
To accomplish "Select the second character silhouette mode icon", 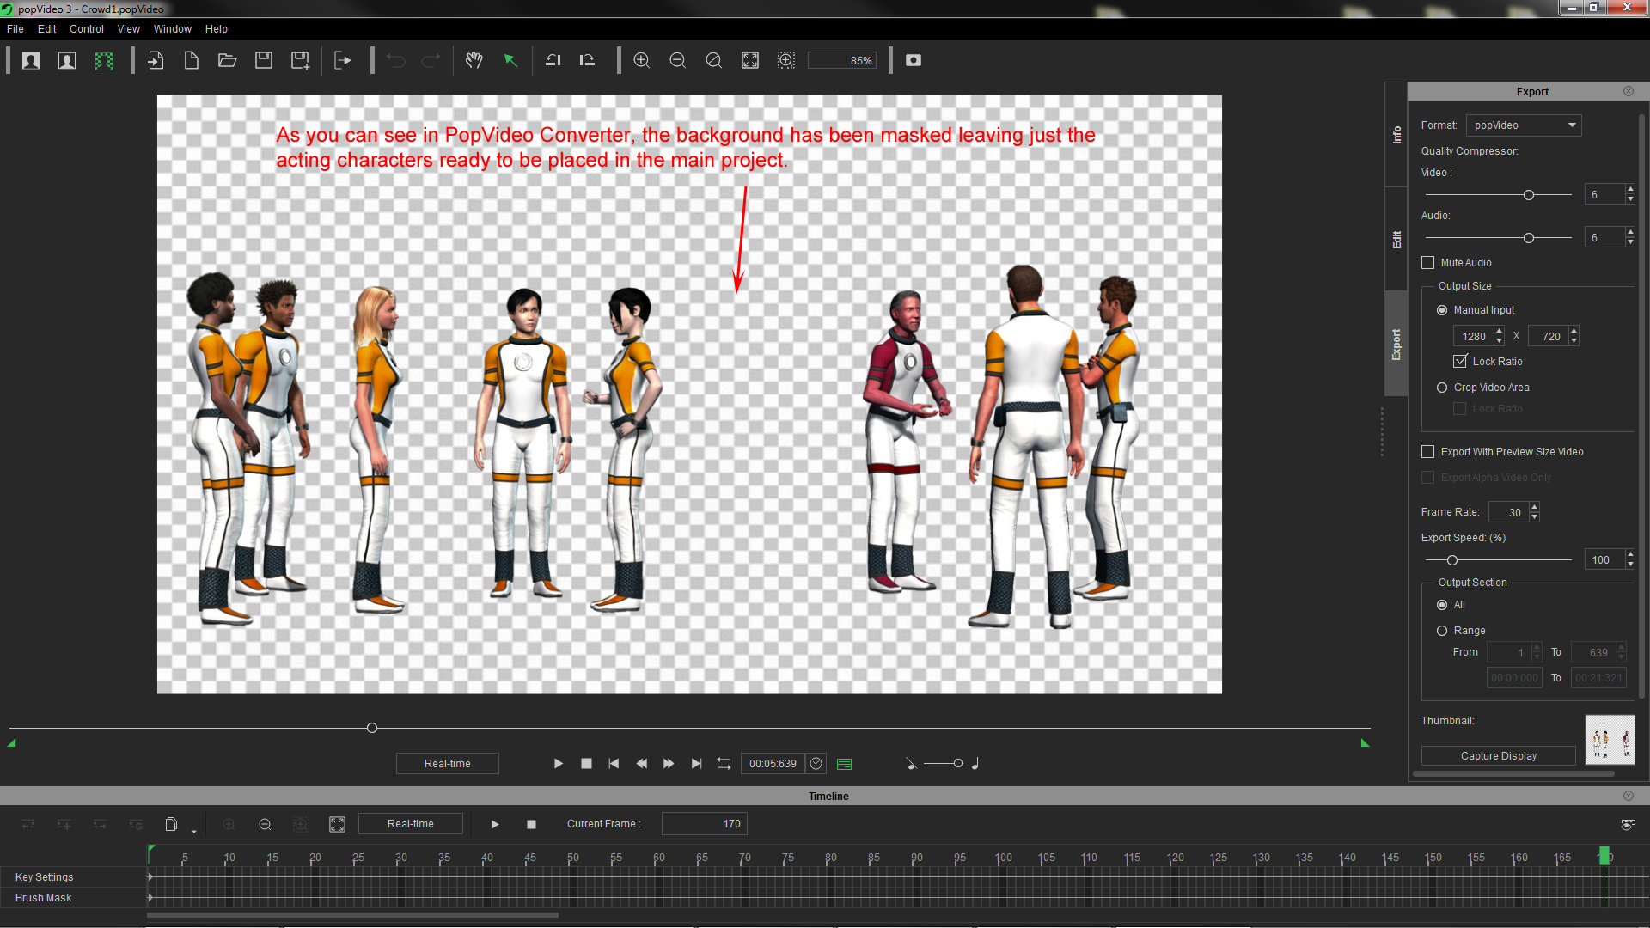I will (67, 60).
